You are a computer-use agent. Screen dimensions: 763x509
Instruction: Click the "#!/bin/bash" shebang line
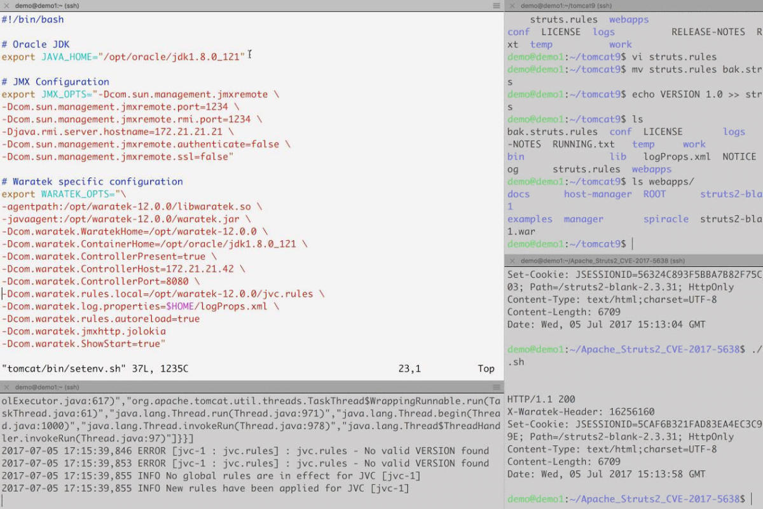33,20
